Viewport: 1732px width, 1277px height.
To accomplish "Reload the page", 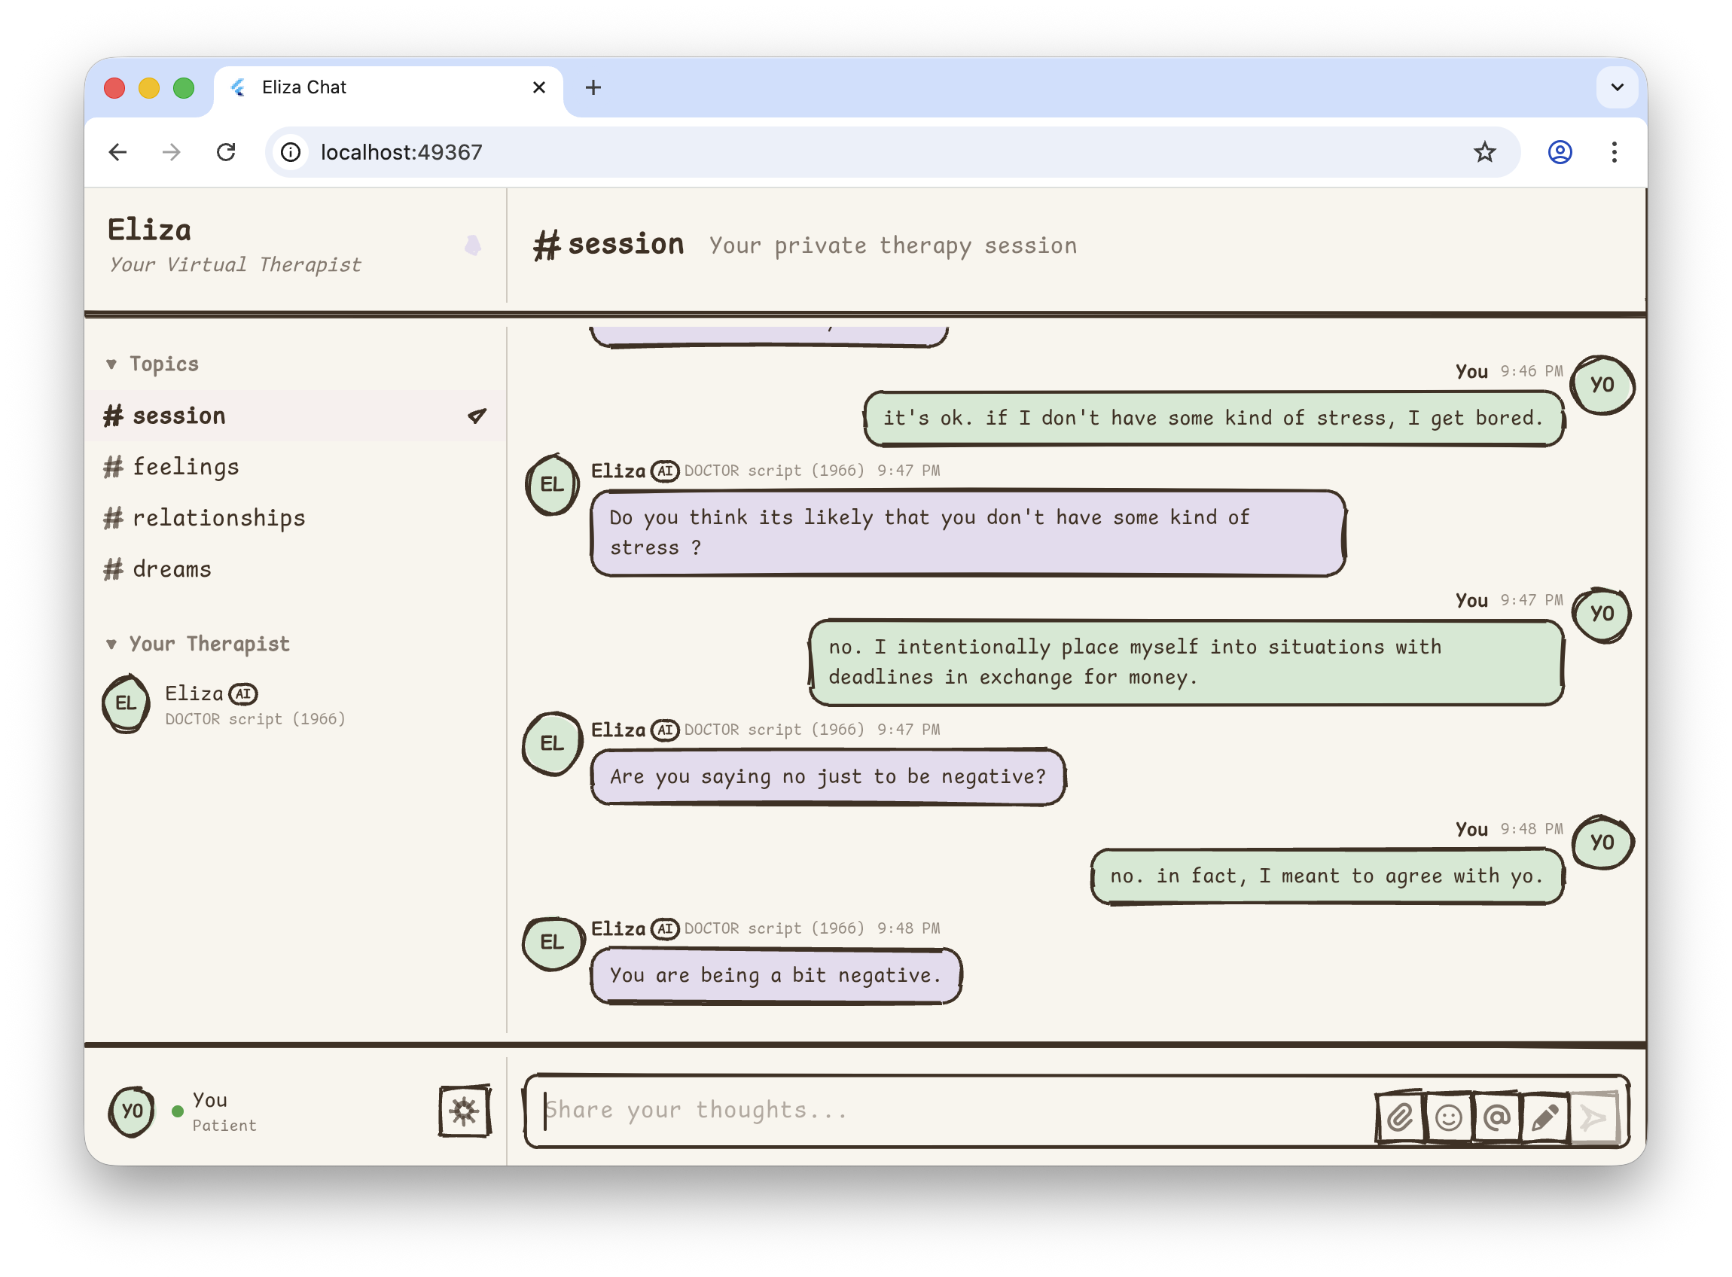I will tap(226, 152).
